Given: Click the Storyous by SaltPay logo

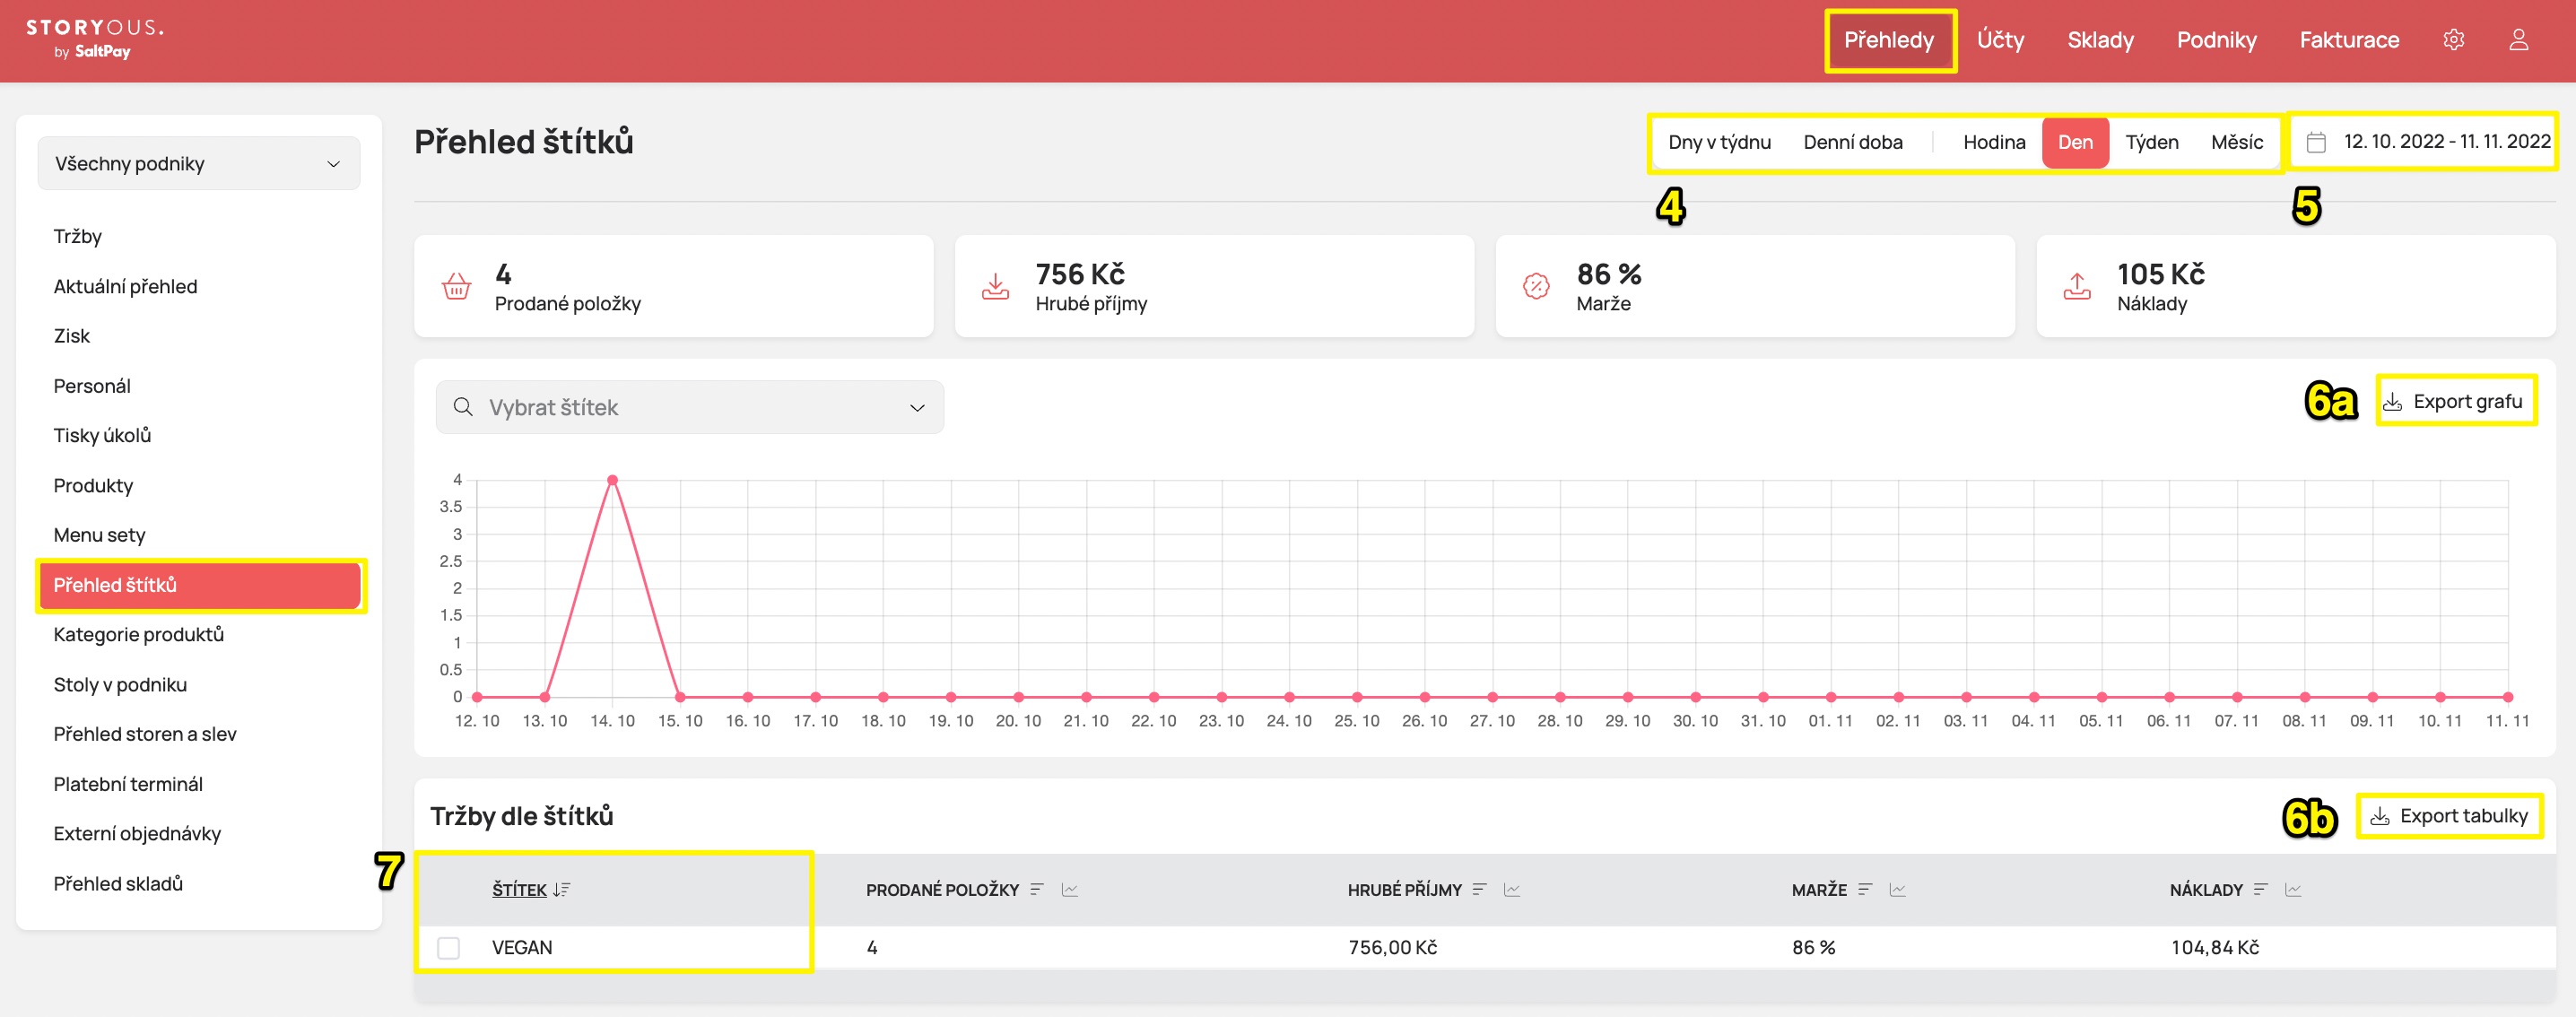Looking at the screenshot, I should tap(95, 39).
